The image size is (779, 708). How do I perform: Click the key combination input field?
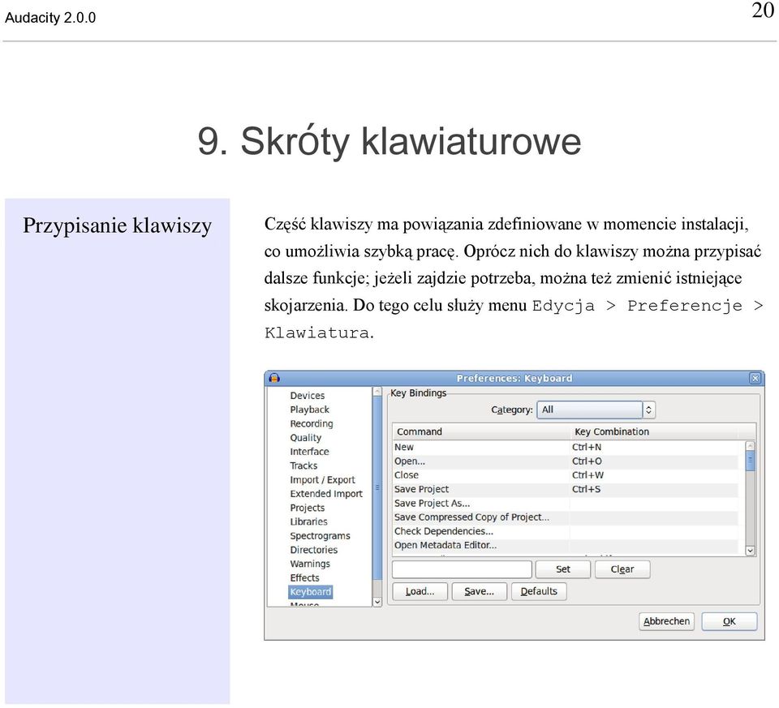462,569
